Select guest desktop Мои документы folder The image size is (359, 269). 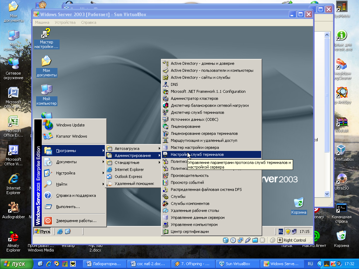(x=47, y=66)
